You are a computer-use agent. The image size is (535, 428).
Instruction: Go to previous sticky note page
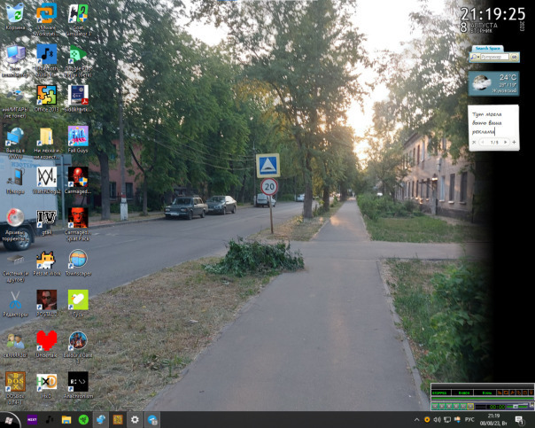[x=483, y=142]
